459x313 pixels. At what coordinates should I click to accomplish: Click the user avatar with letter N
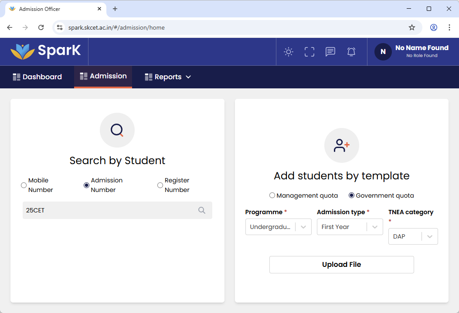[383, 51]
